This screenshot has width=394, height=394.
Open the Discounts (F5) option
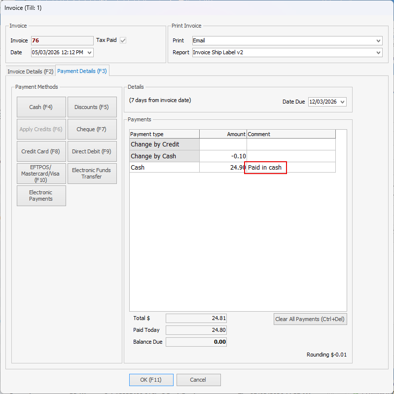[x=92, y=107]
